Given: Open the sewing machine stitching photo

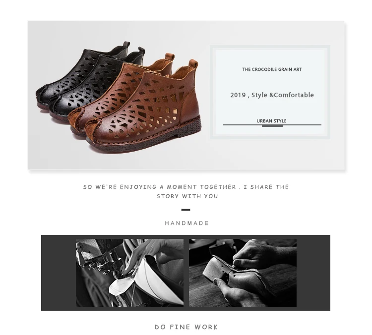Looking at the screenshot, I should pyautogui.click(x=129, y=273).
